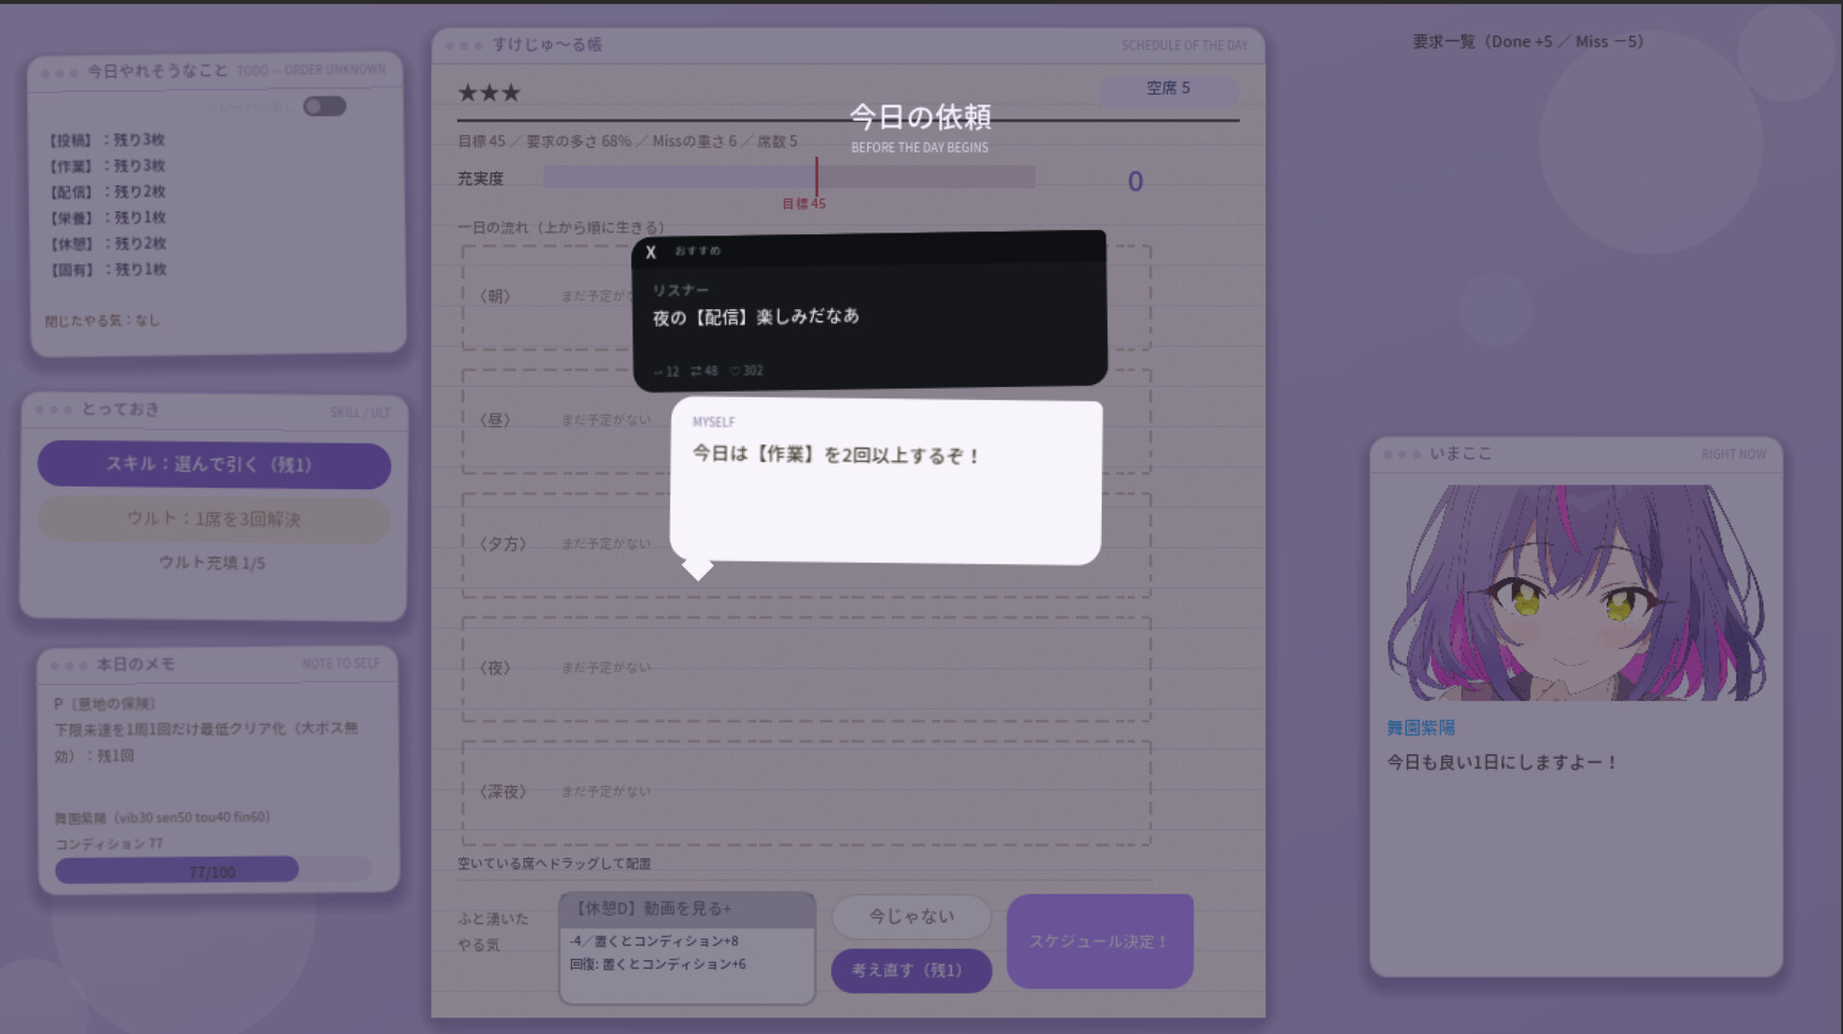Click the character portrait of 舞園紫陽
1843x1034 pixels.
1576,592
